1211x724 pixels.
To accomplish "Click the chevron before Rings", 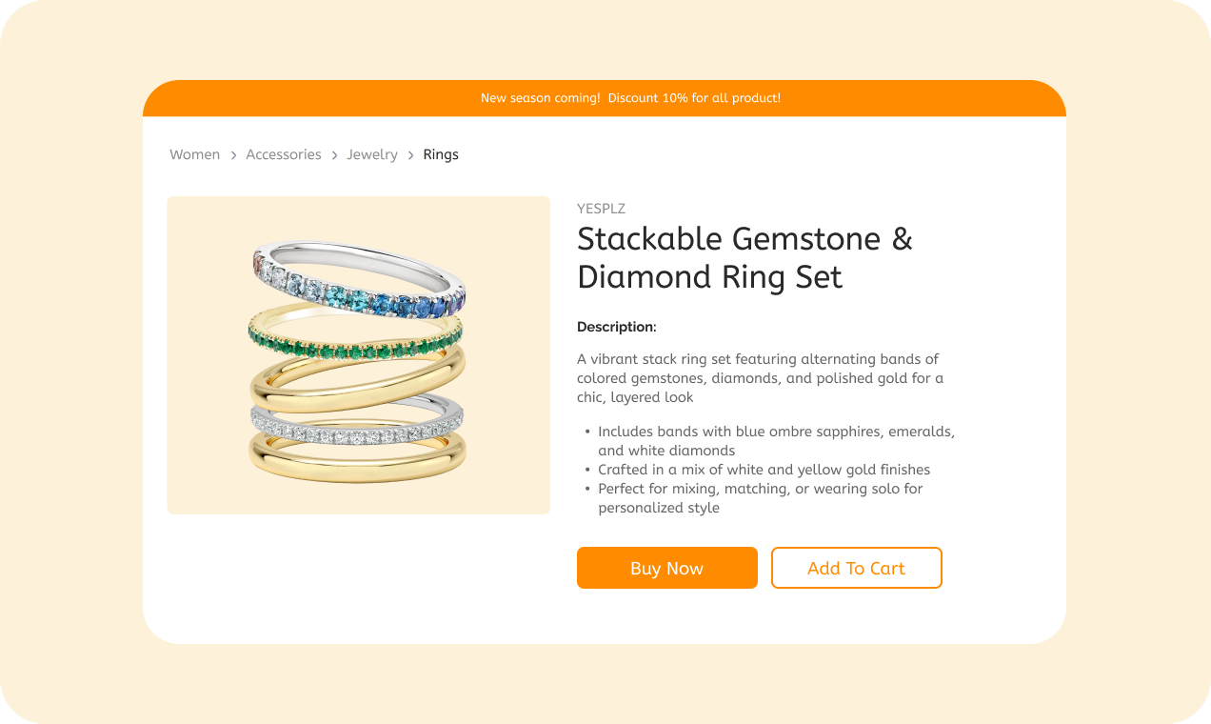I will click(411, 155).
